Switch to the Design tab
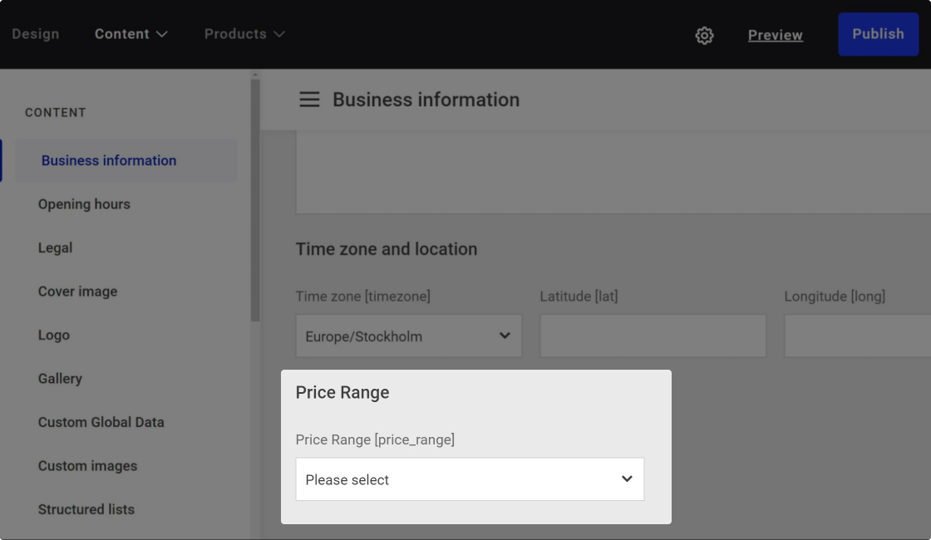Viewport: 931px width, 540px height. coord(36,34)
